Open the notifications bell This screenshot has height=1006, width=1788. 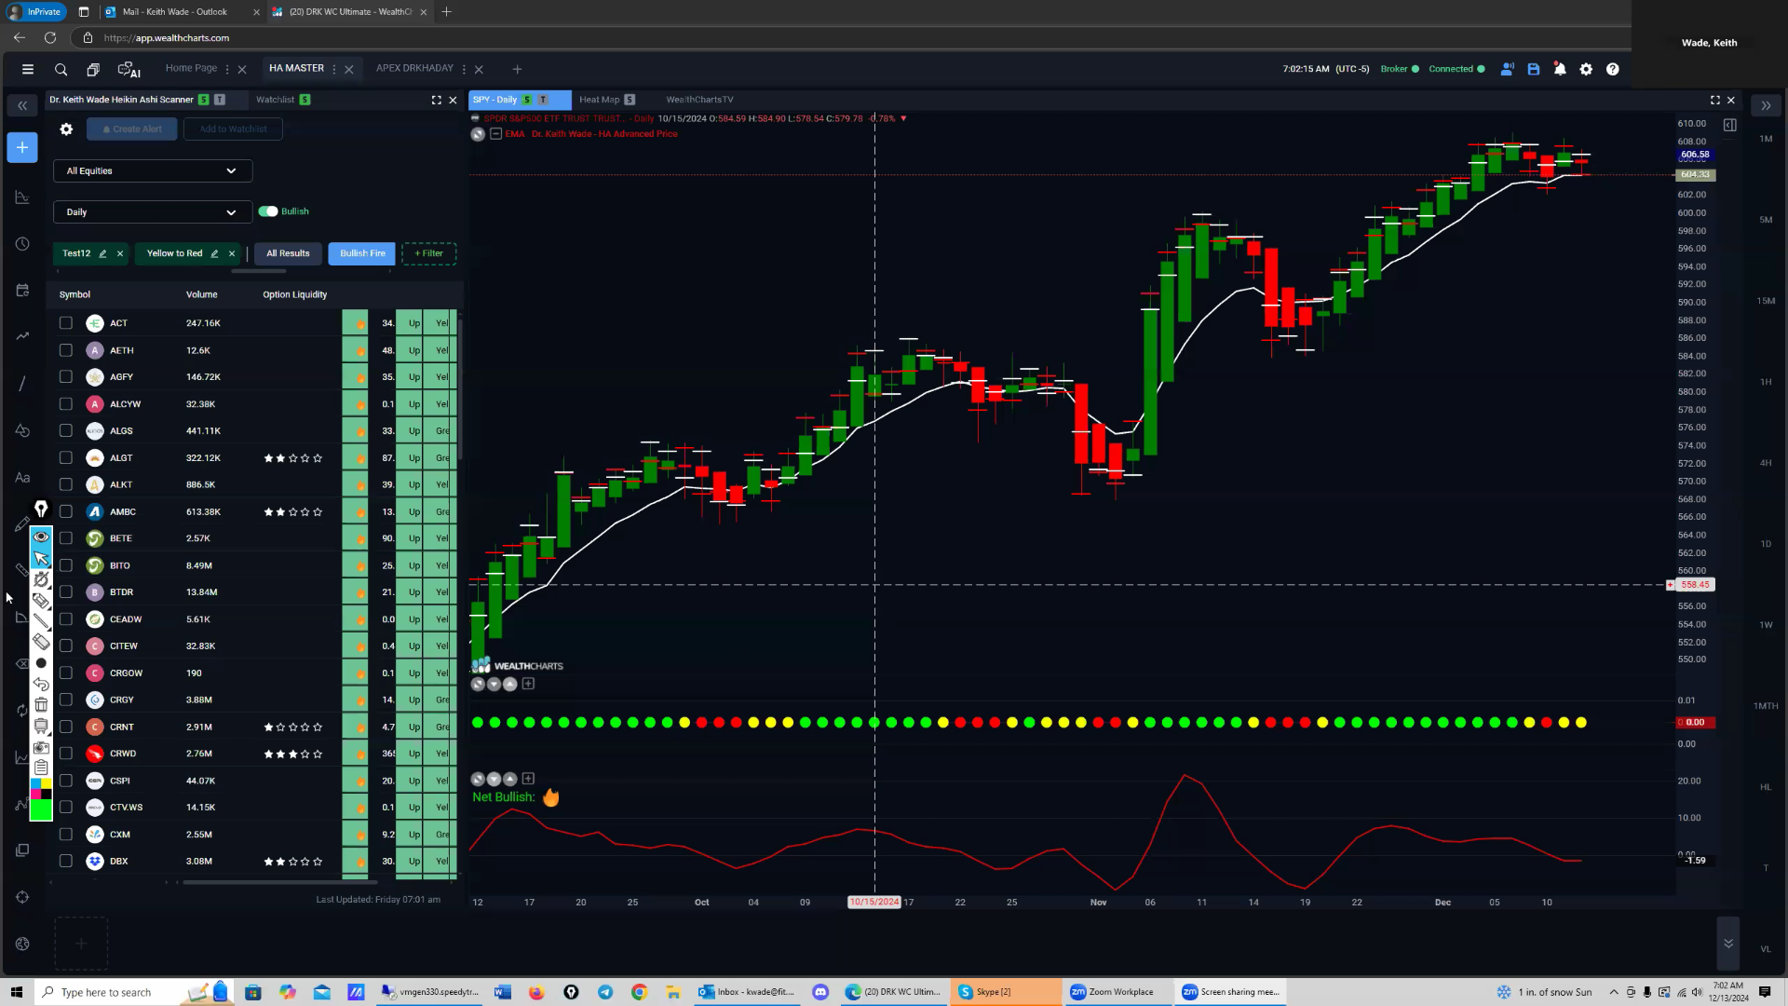[1560, 69]
